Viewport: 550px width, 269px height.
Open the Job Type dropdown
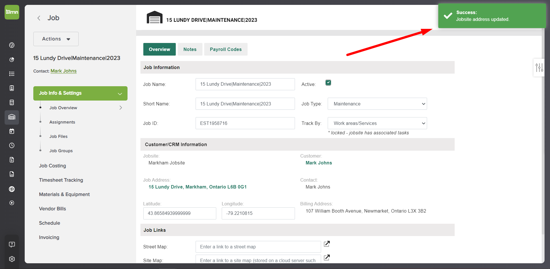[377, 104]
